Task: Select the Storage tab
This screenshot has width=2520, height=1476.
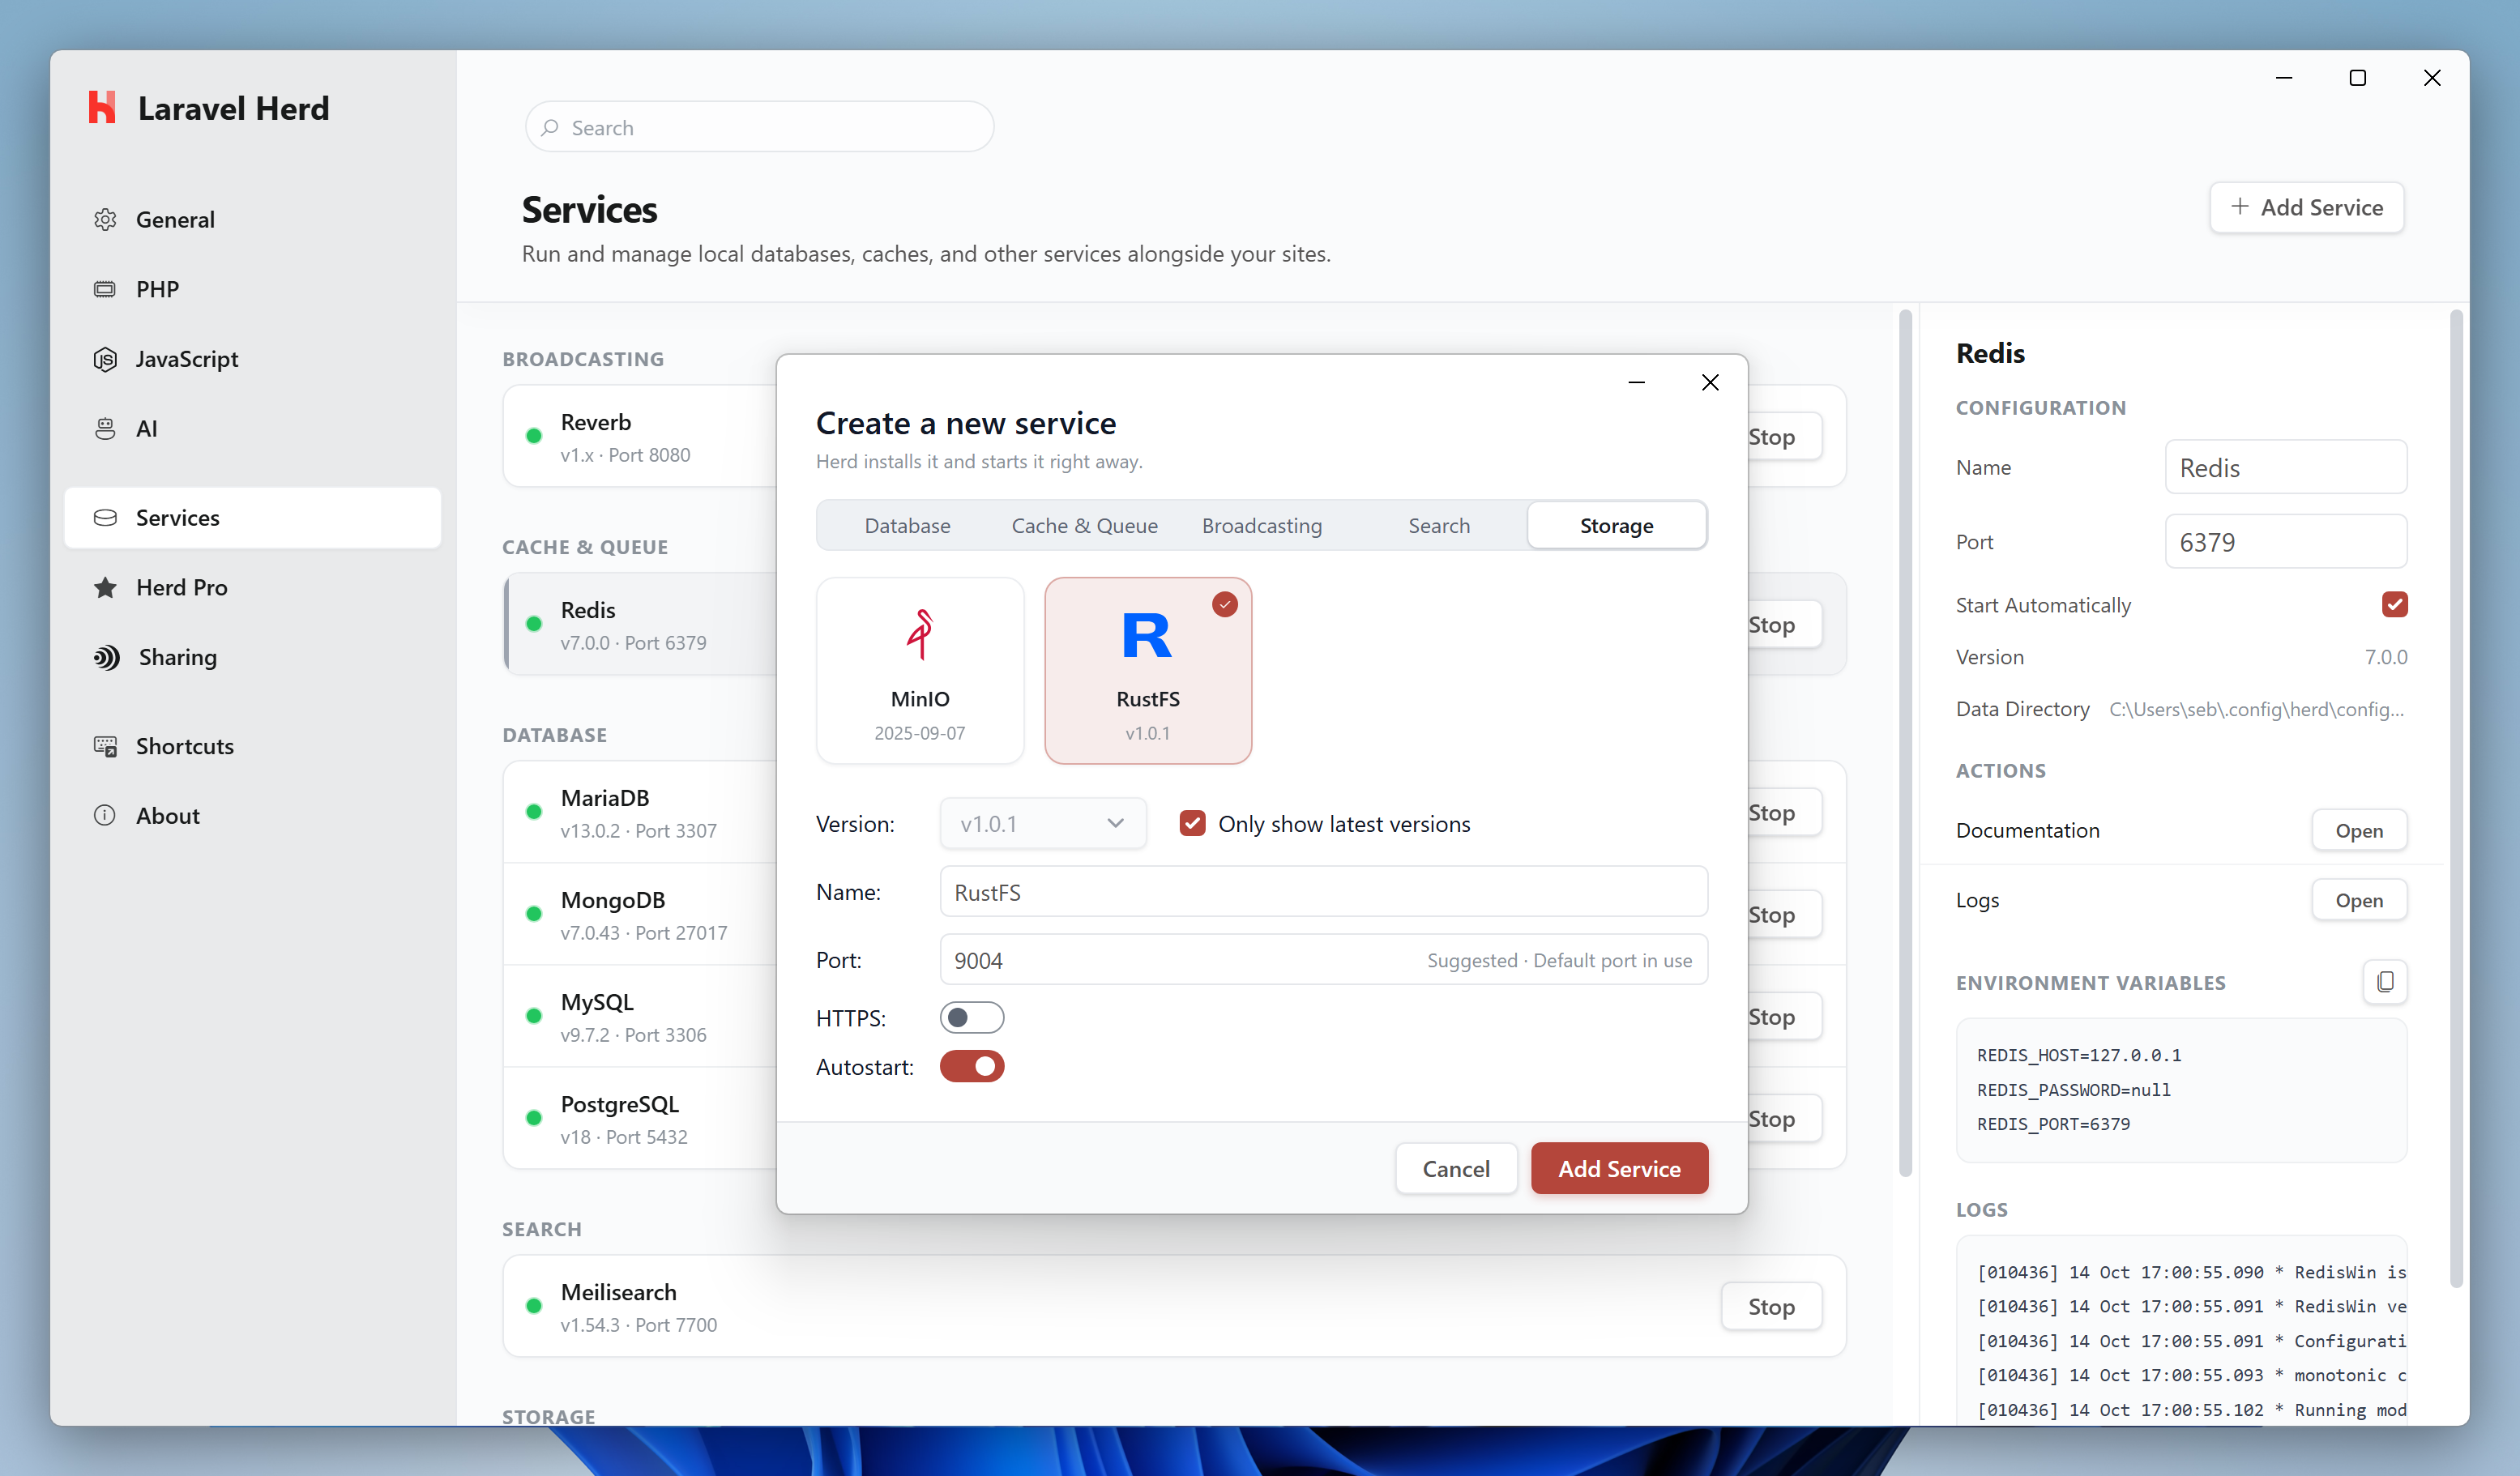Action: (x=1617, y=525)
